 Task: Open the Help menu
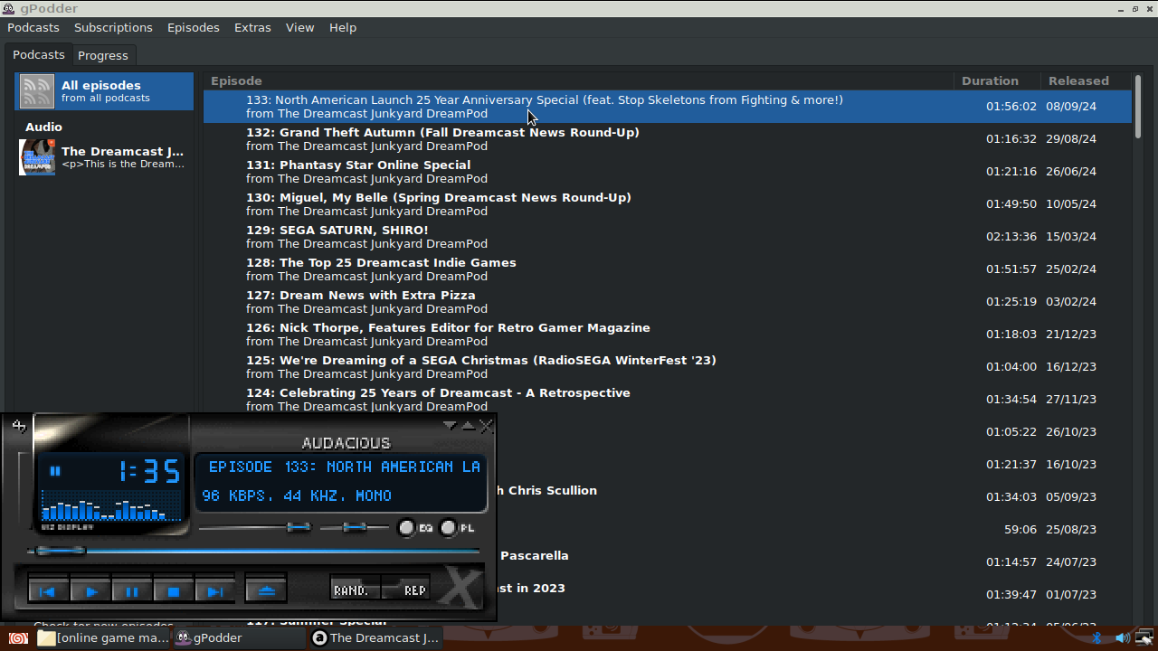click(343, 28)
